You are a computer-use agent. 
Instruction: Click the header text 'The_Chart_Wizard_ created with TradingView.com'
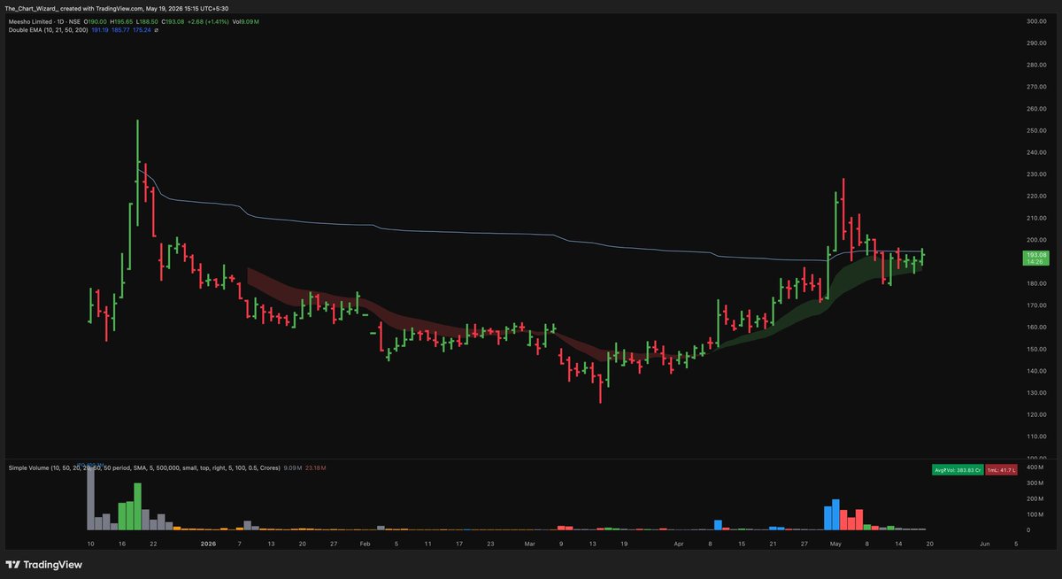(x=76, y=8)
